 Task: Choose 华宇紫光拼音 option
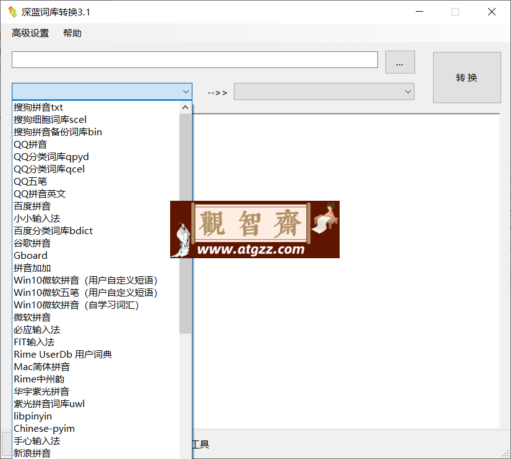[96, 392]
